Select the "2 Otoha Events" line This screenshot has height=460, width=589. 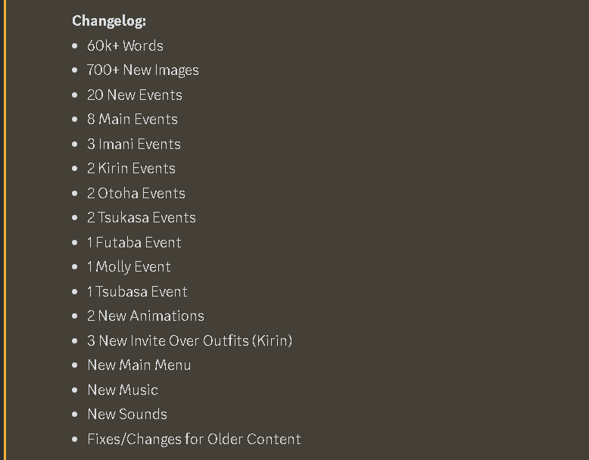[x=136, y=193]
